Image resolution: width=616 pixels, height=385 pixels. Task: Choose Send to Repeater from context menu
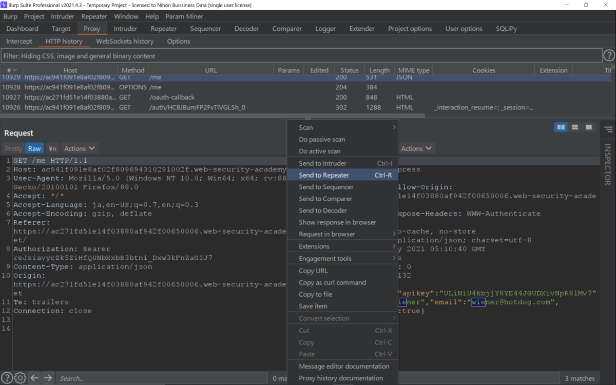coord(342,175)
